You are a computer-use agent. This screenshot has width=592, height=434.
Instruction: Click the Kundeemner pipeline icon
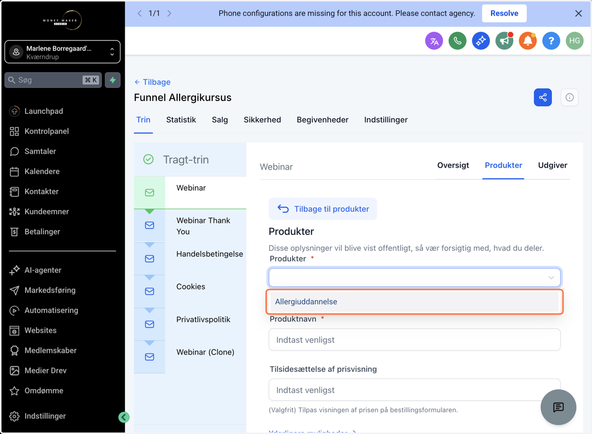pyautogui.click(x=14, y=212)
